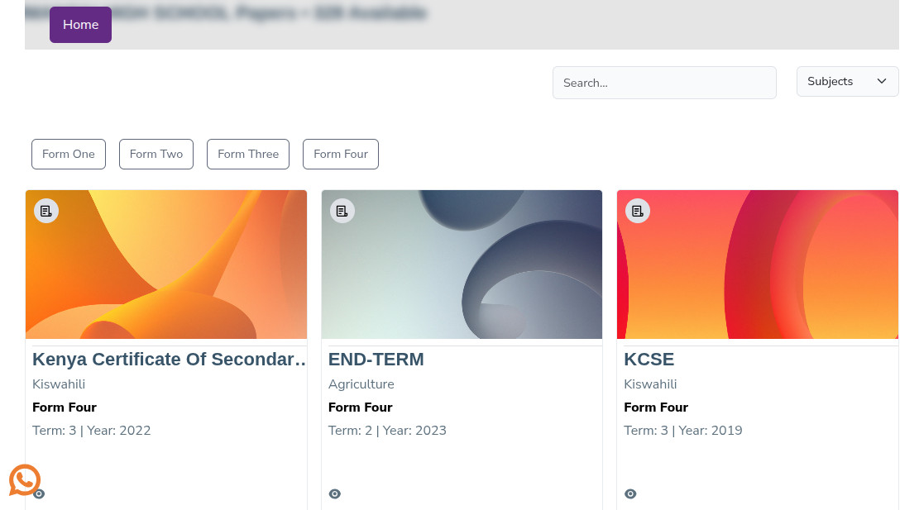Open the KCSE paper title link
The height and width of the screenshot is (510, 919).
(649, 359)
